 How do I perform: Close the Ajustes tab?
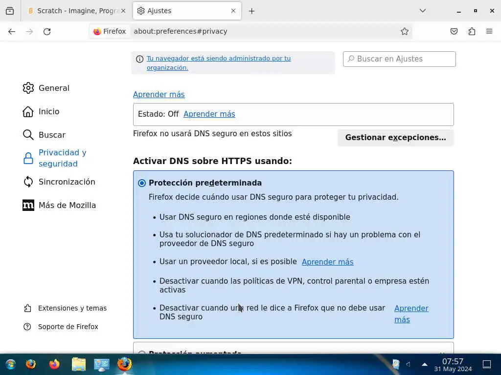(x=233, y=11)
